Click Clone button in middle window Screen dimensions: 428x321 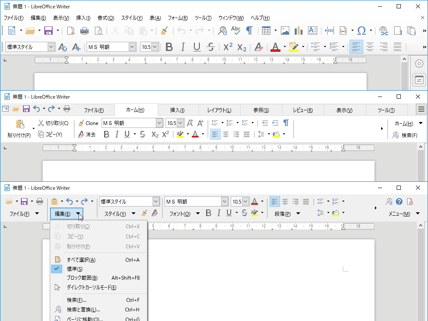coord(88,123)
